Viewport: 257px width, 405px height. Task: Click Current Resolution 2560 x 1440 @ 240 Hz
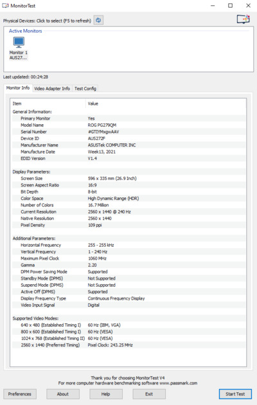pos(109,212)
